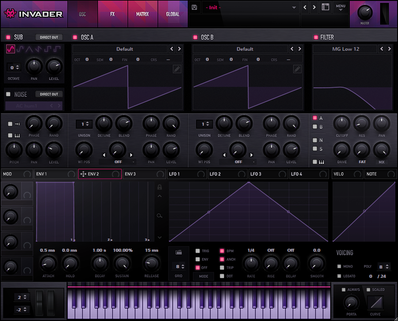Viewport: 398px width, 321px height.
Task: Toggle the SUB oscillator on/off
Action: pos(8,37)
